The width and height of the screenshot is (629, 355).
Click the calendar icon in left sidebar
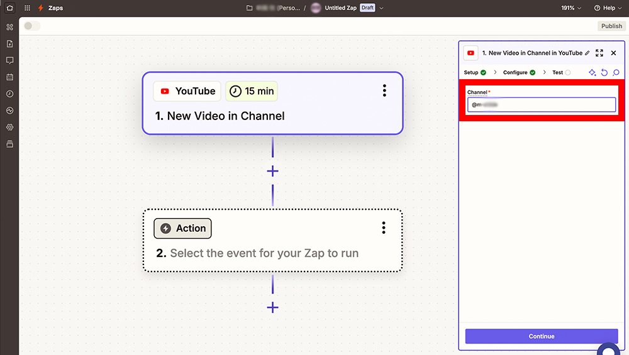coord(9,77)
